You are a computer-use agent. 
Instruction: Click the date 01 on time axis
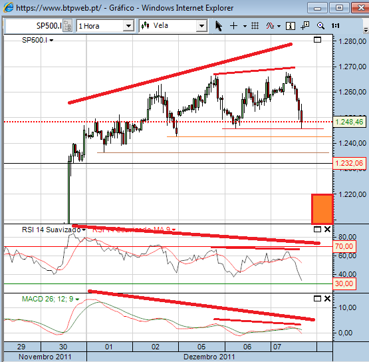click(109, 347)
